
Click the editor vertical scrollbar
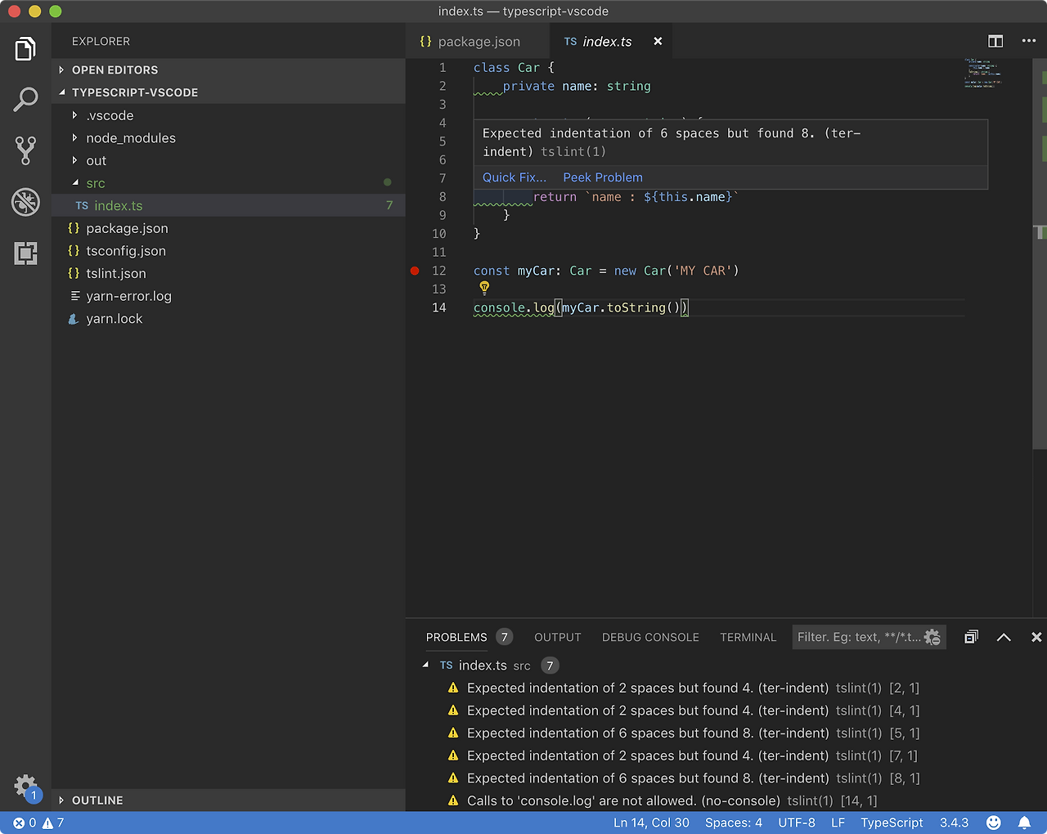point(1040,253)
